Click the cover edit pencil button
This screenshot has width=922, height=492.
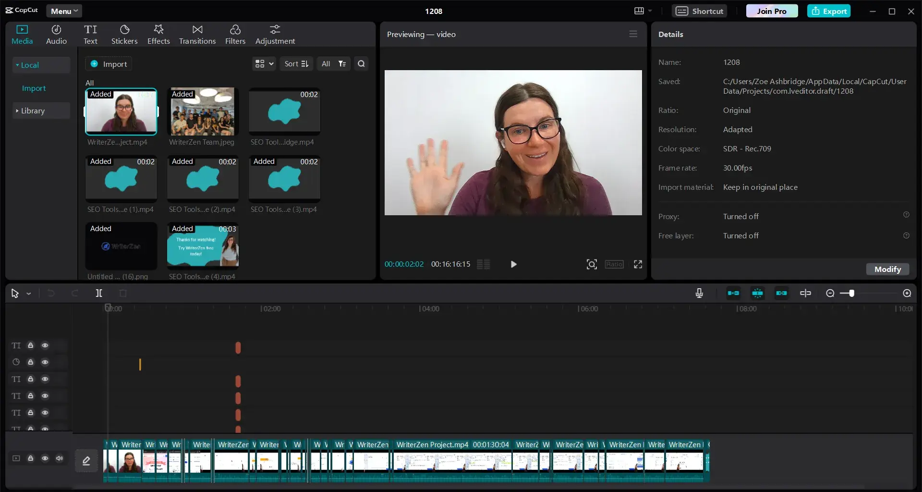coord(86,461)
